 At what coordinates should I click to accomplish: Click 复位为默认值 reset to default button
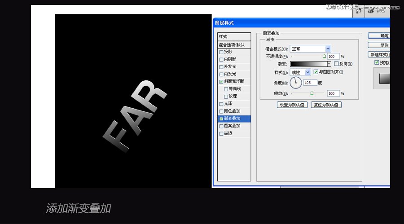326,105
